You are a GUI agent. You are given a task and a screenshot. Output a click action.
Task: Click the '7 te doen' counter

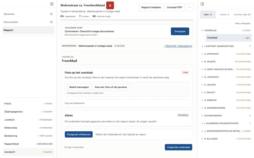84,16
